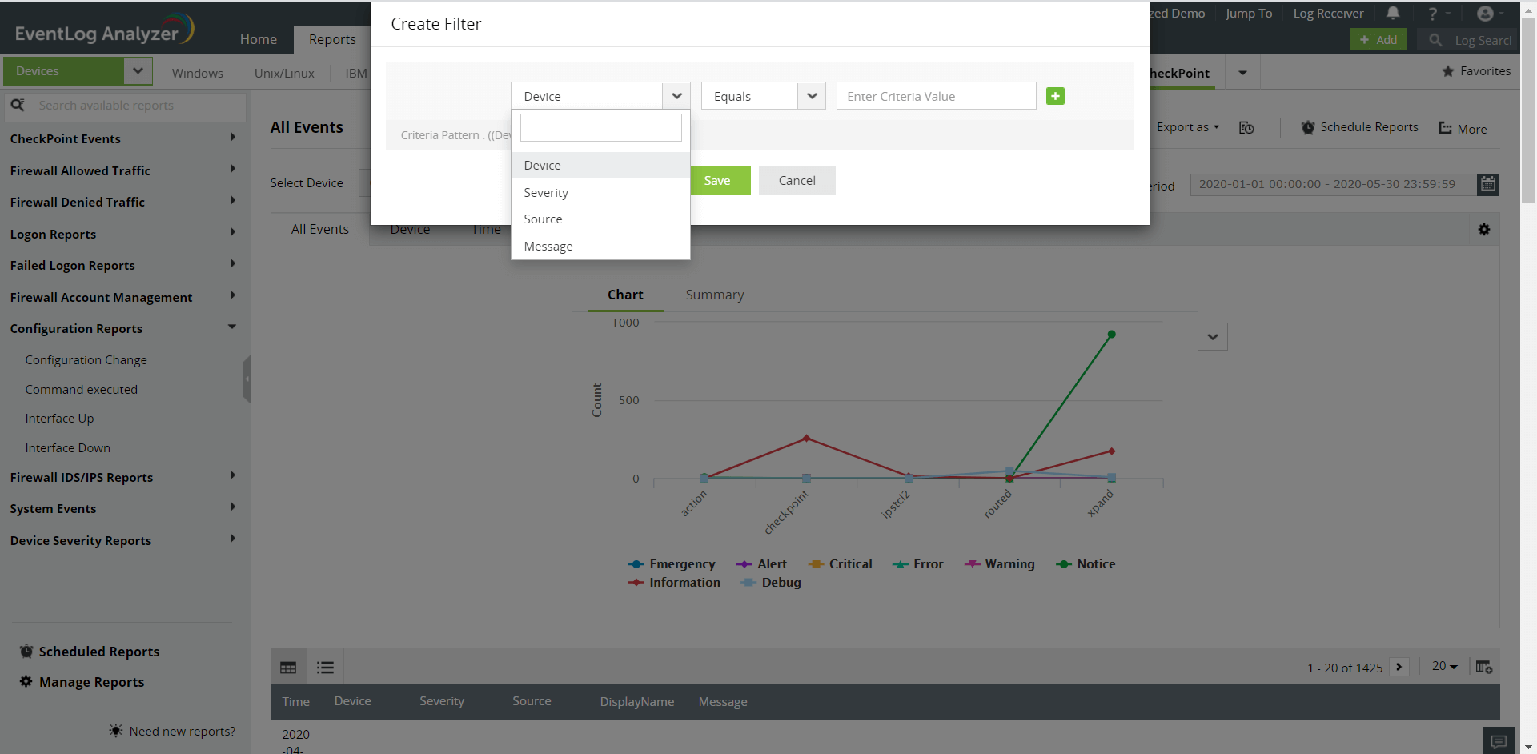Open the More options menu

coord(1463,129)
